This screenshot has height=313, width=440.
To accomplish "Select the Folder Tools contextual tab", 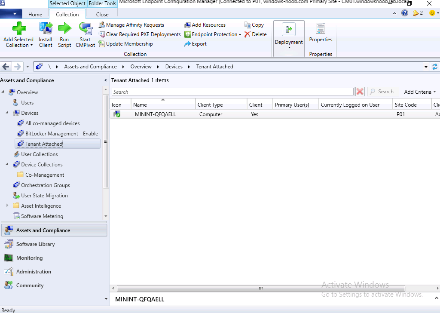I will pos(102,3).
